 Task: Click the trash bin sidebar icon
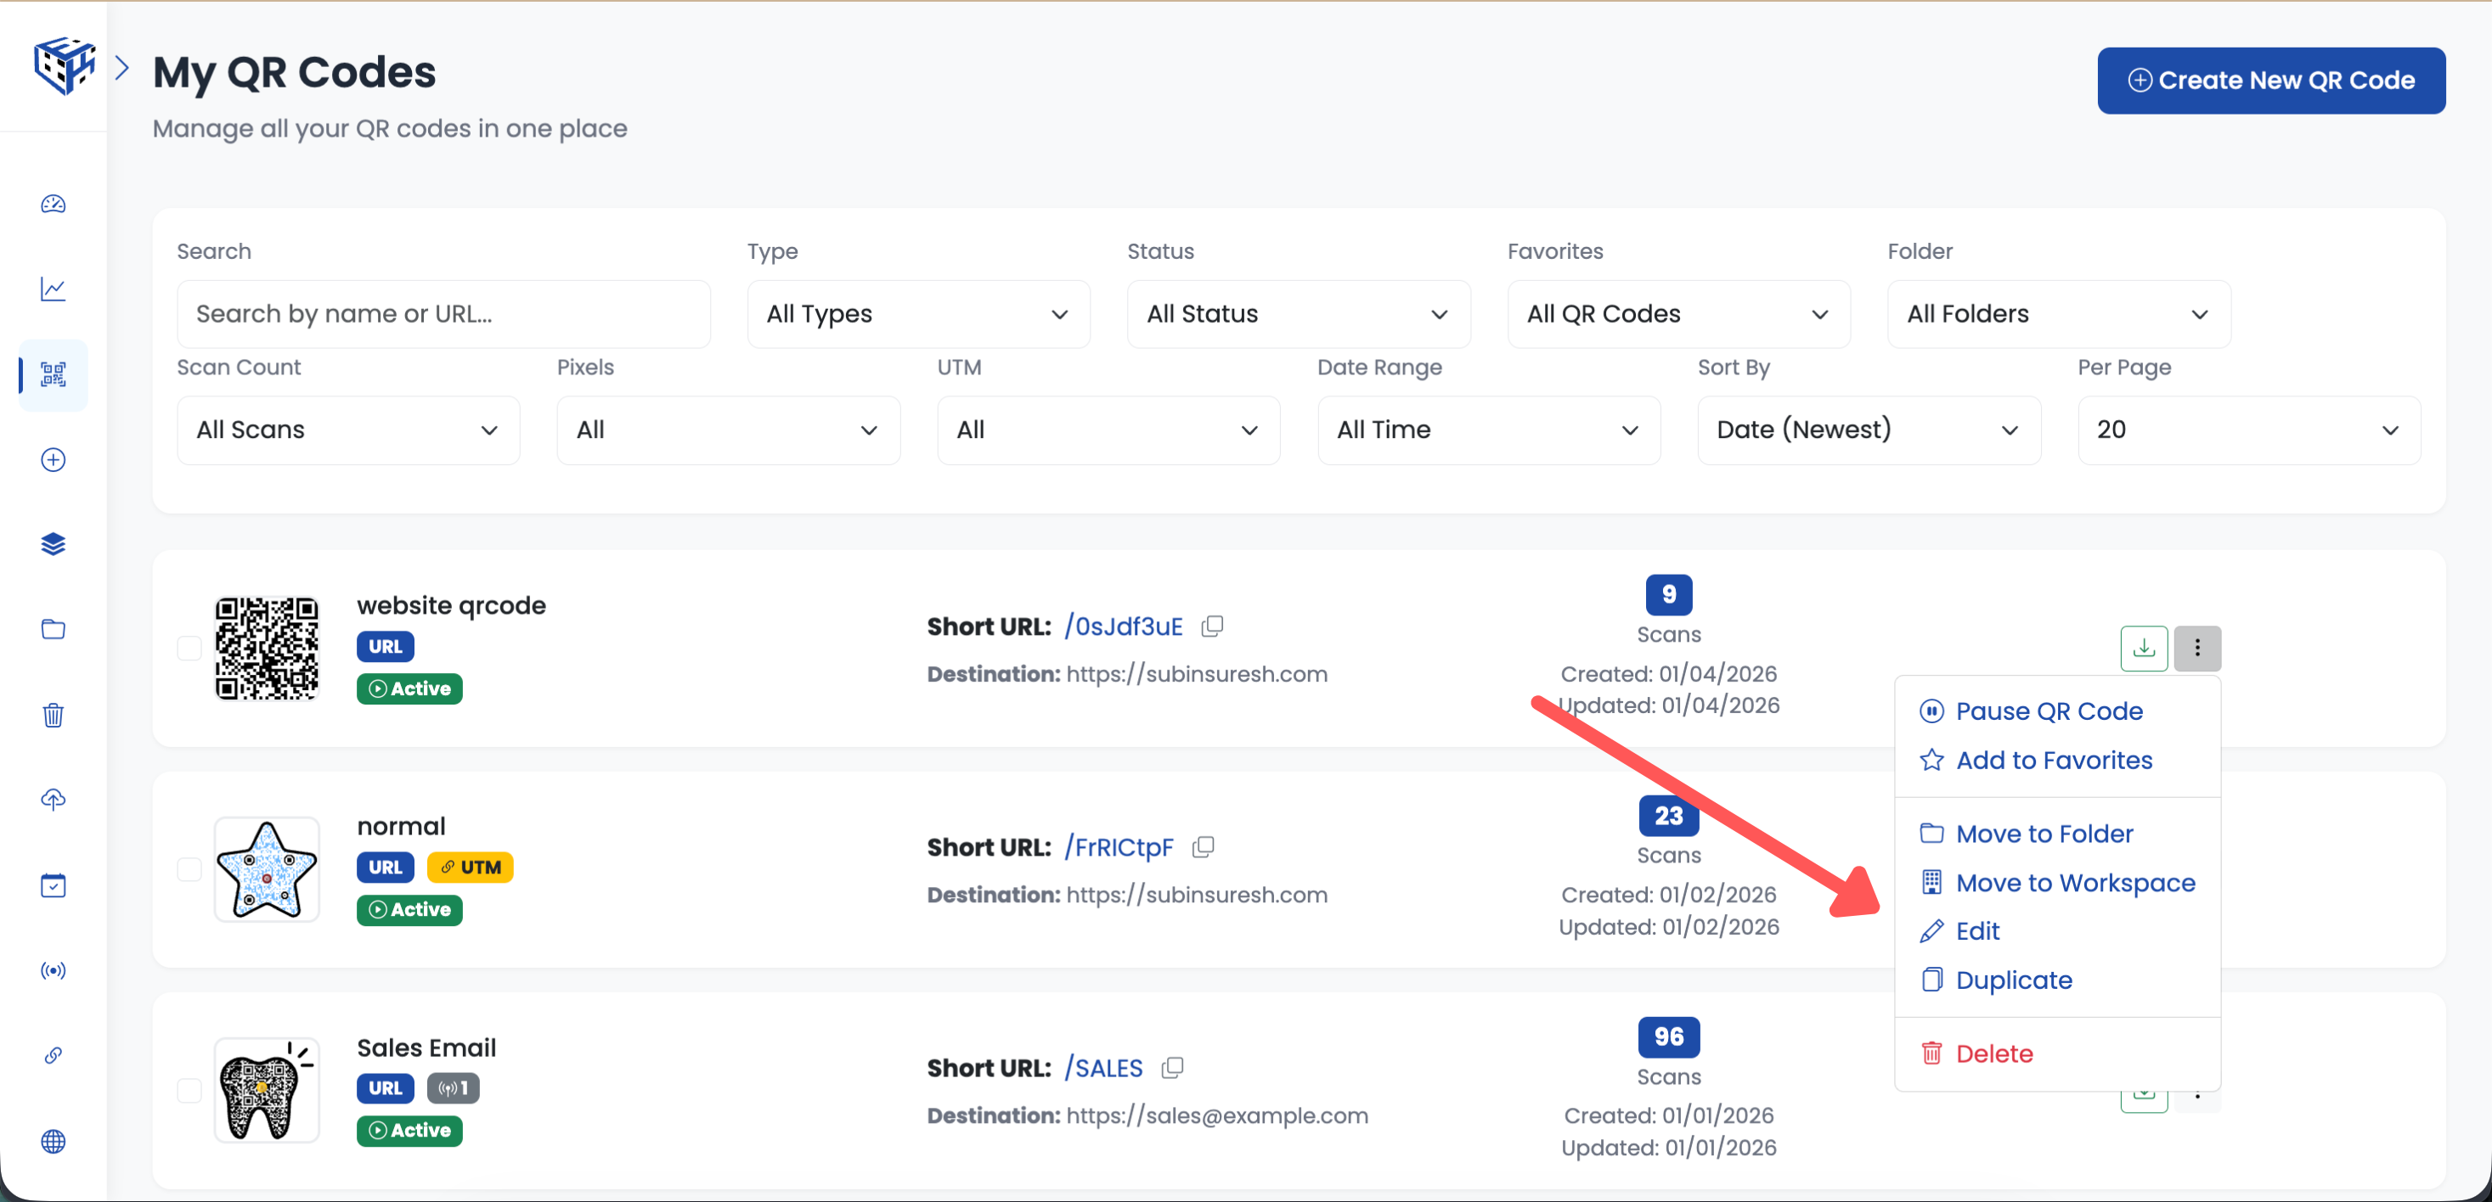54,715
